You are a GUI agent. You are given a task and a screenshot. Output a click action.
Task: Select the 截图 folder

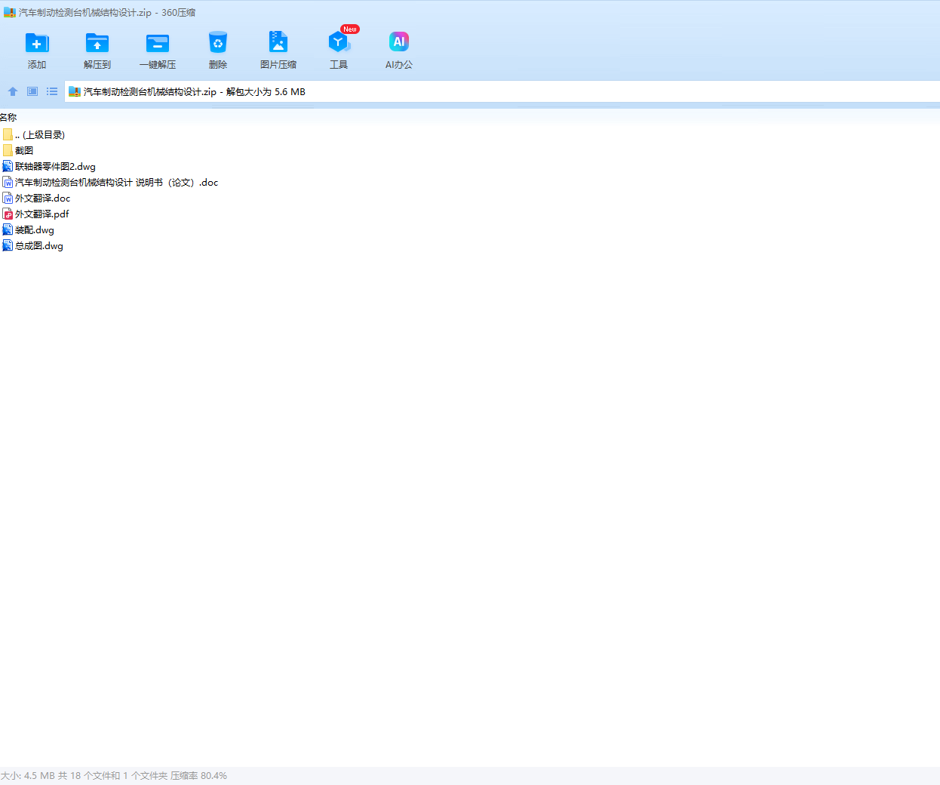pyautogui.click(x=18, y=150)
